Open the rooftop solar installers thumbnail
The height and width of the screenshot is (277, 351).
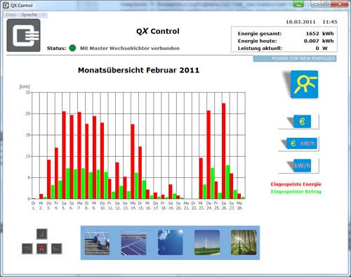tap(97, 243)
